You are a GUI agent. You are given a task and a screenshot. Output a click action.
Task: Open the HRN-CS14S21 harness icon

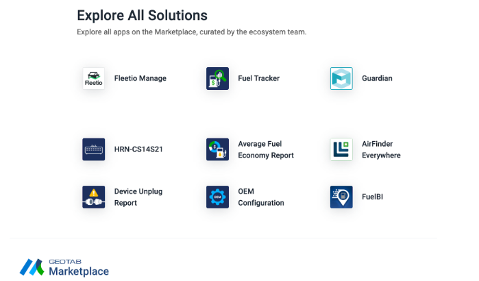coord(93,149)
